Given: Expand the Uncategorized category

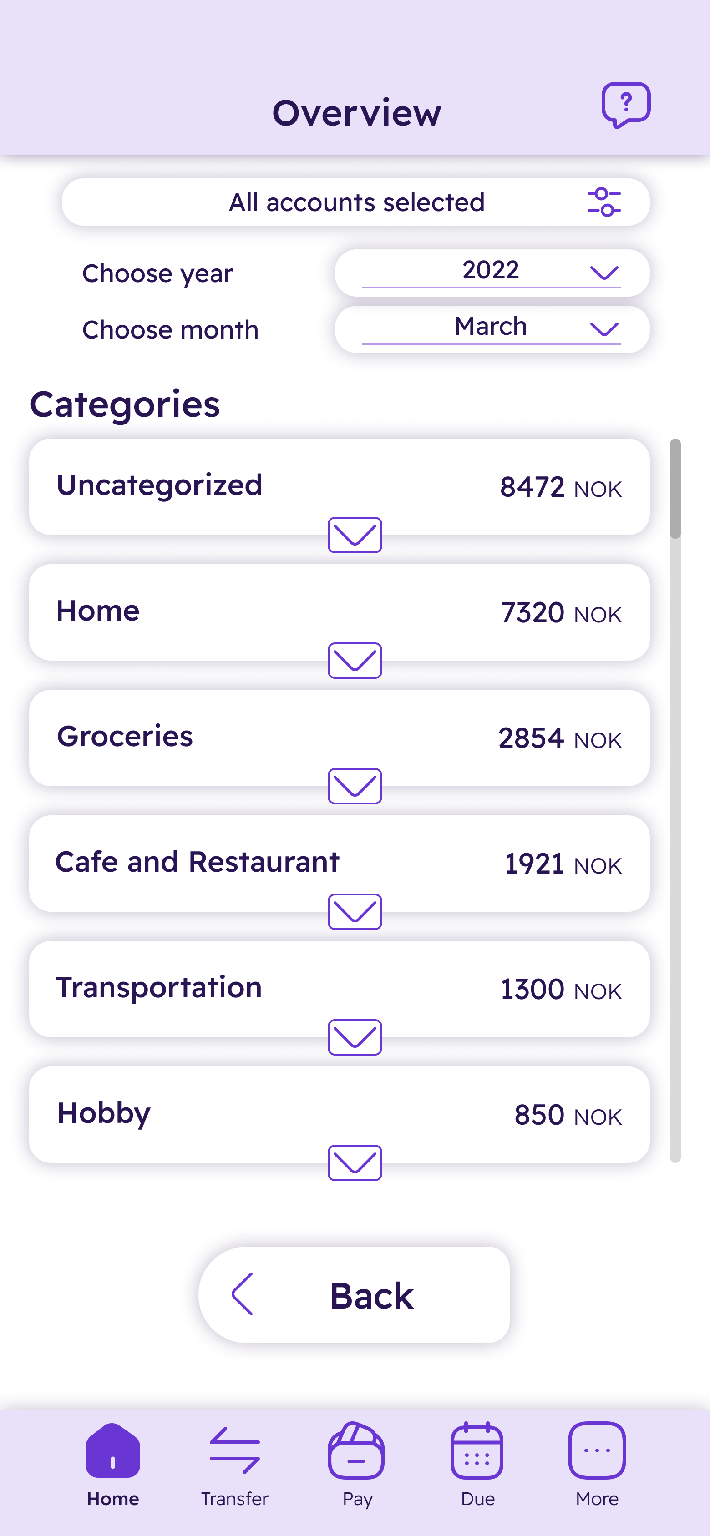Looking at the screenshot, I should (x=355, y=535).
